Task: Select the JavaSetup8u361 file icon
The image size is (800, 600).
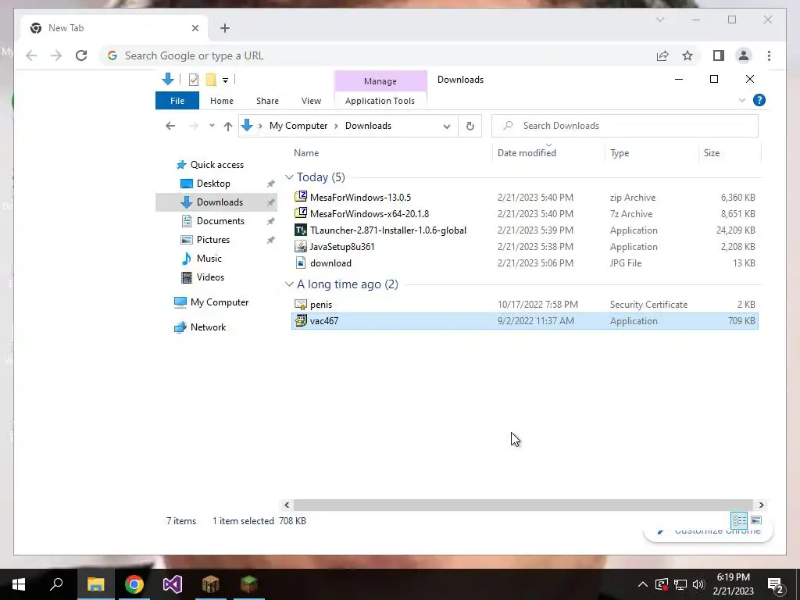Action: click(x=301, y=246)
